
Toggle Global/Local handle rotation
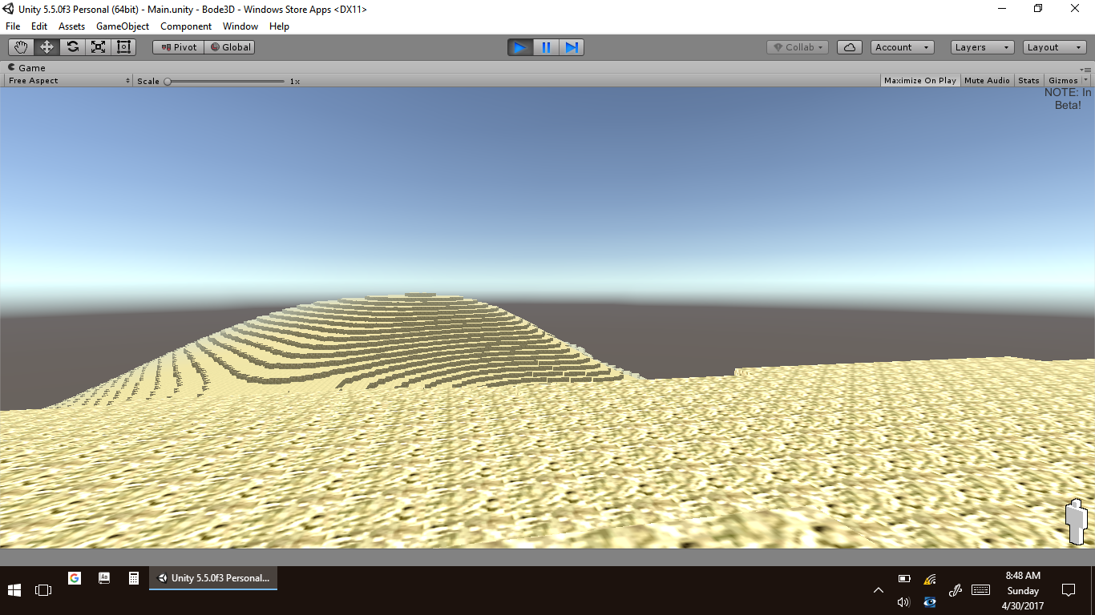point(230,47)
